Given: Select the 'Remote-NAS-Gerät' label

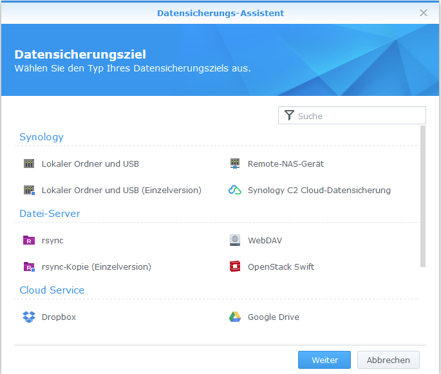Looking at the screenshot, I should 286,164.
